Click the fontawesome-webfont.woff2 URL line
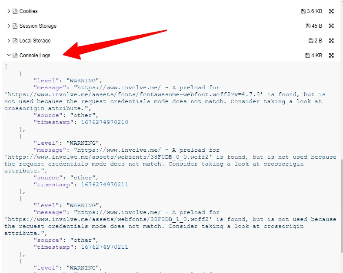The image size is (343, 273). click(x=165, y=94)
